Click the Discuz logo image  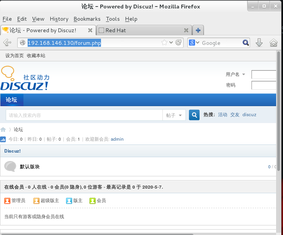coord(25,78)
